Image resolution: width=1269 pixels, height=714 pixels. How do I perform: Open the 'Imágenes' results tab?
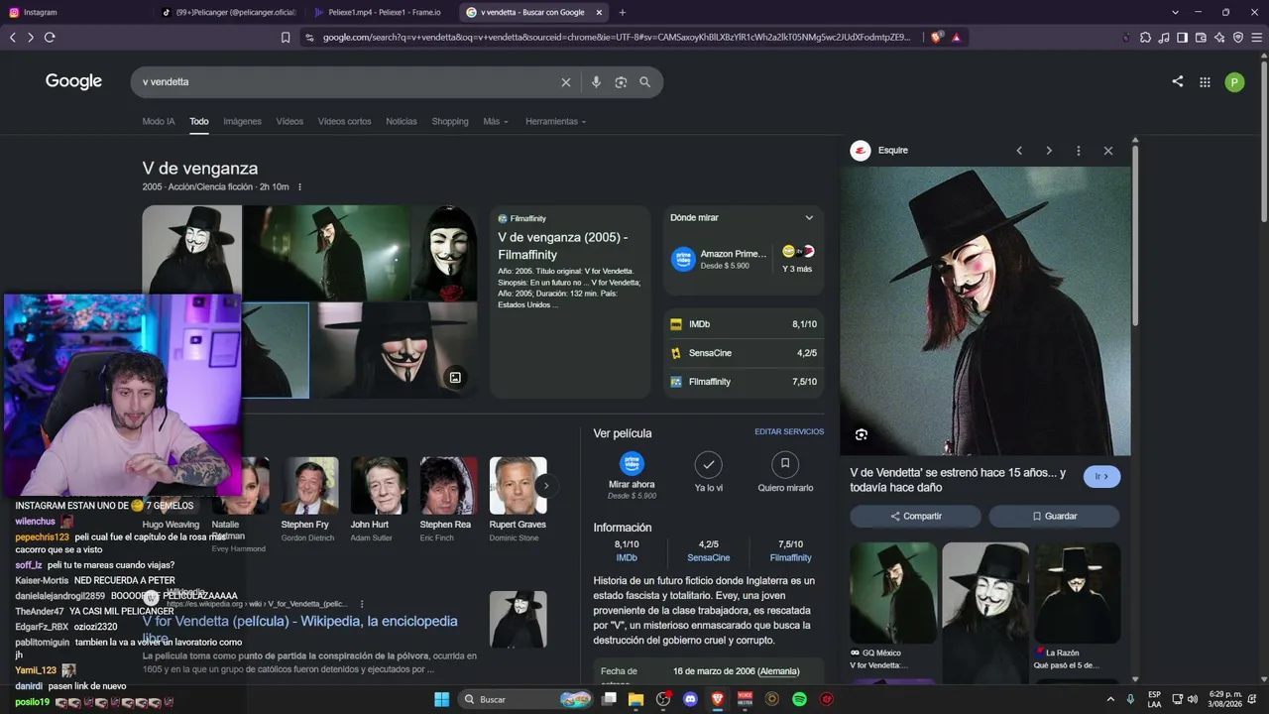pos(242,122)
